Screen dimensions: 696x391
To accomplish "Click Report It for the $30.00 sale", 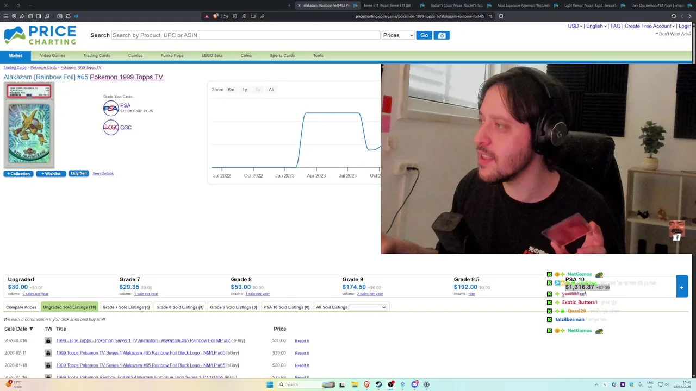I will point(302,341).
